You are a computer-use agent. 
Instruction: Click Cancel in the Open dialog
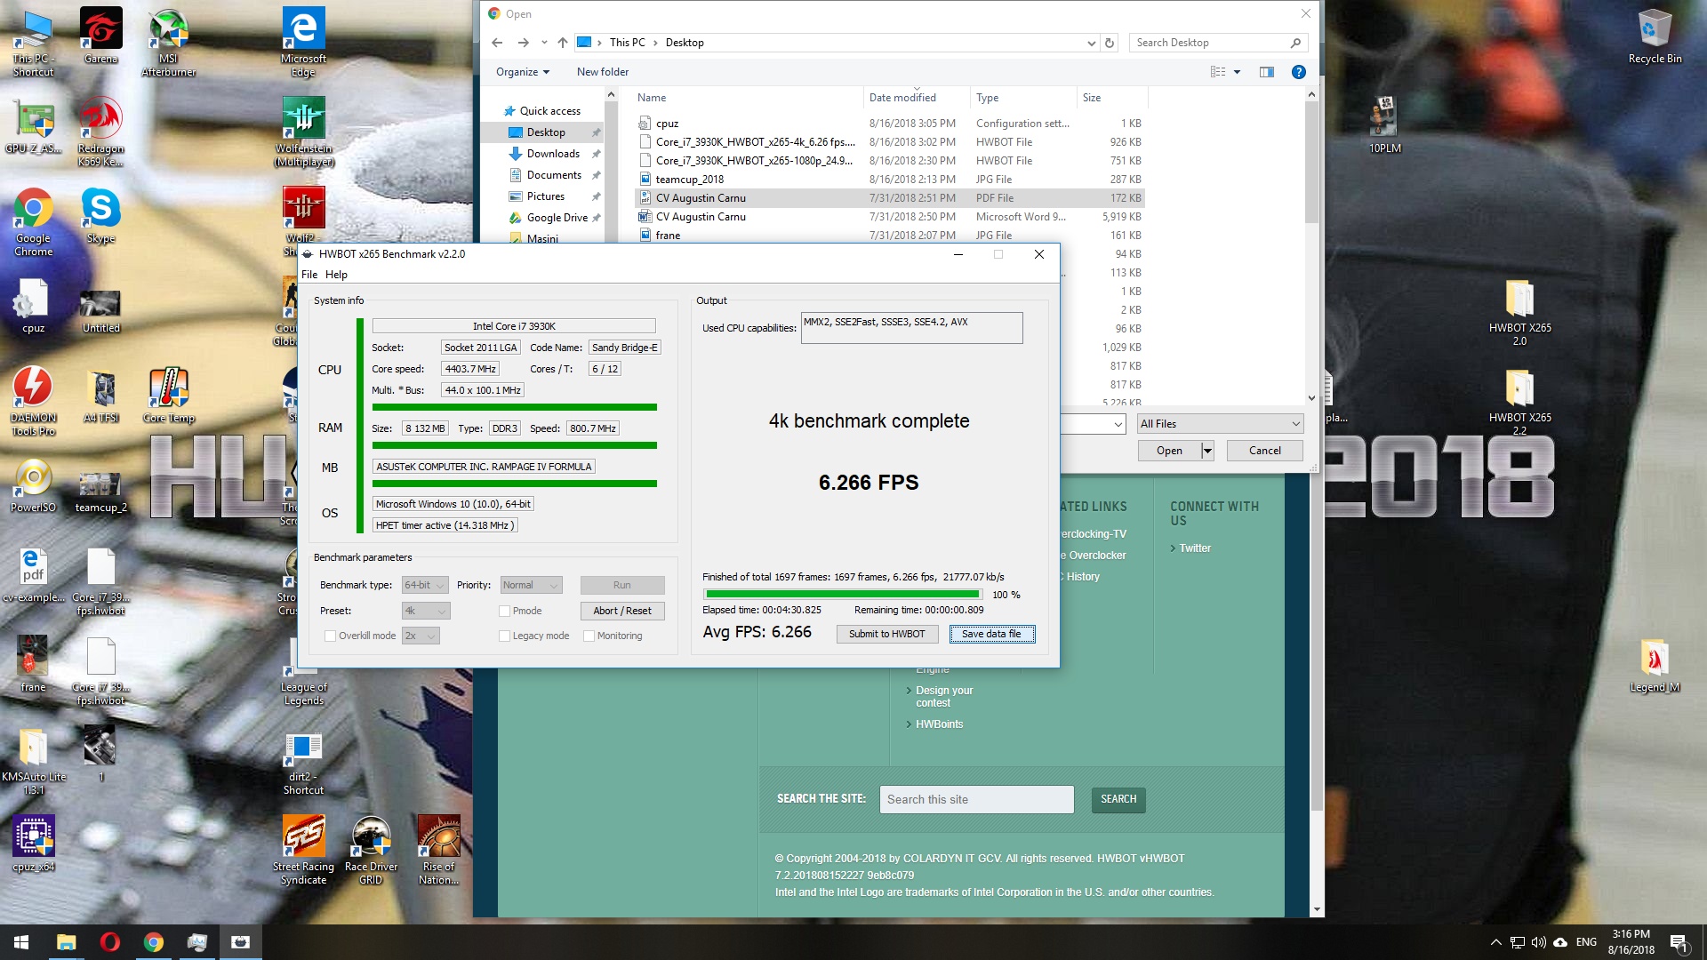point(1264,451)
